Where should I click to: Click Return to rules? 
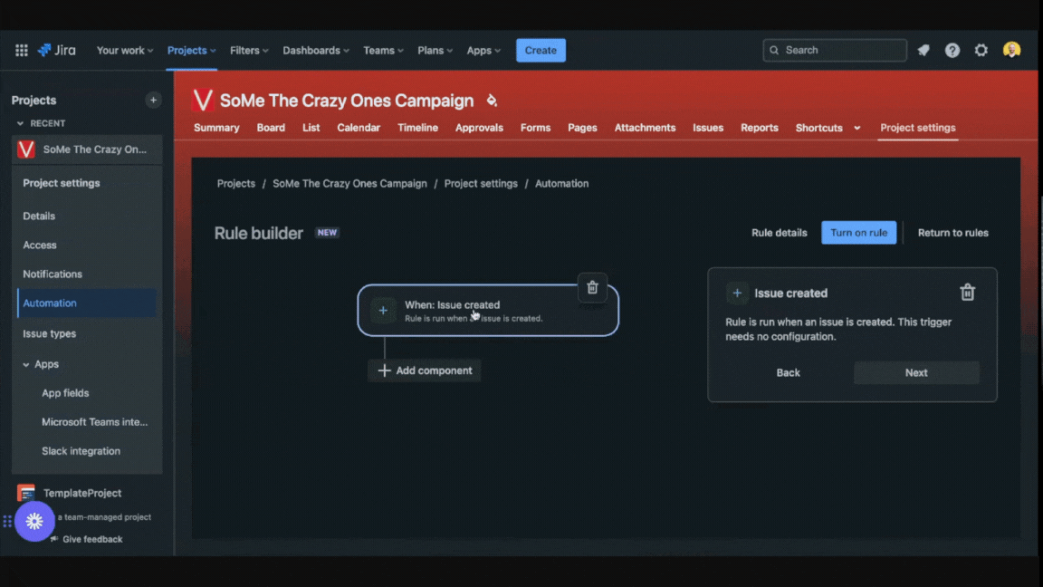pyautogui.click(x=952, y=233)
